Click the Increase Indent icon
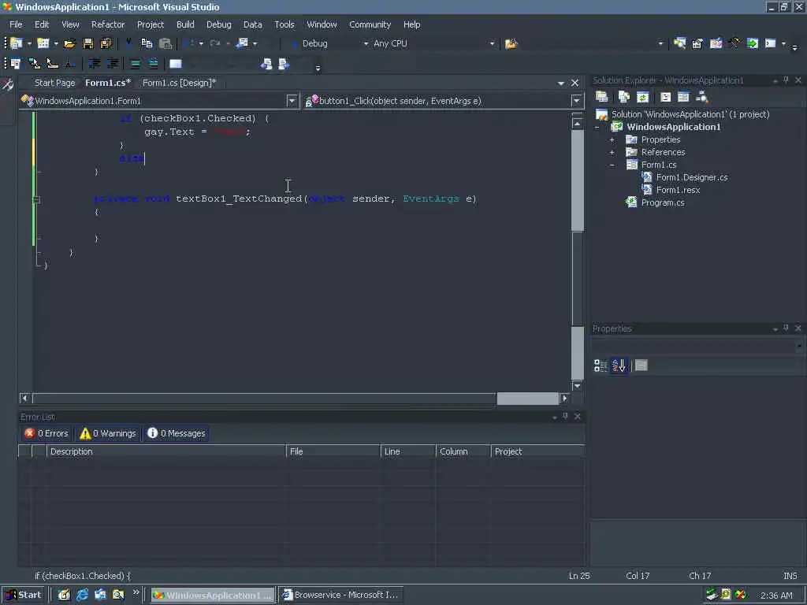The width and height of the screenshot is (807, 605). point(112,64)
